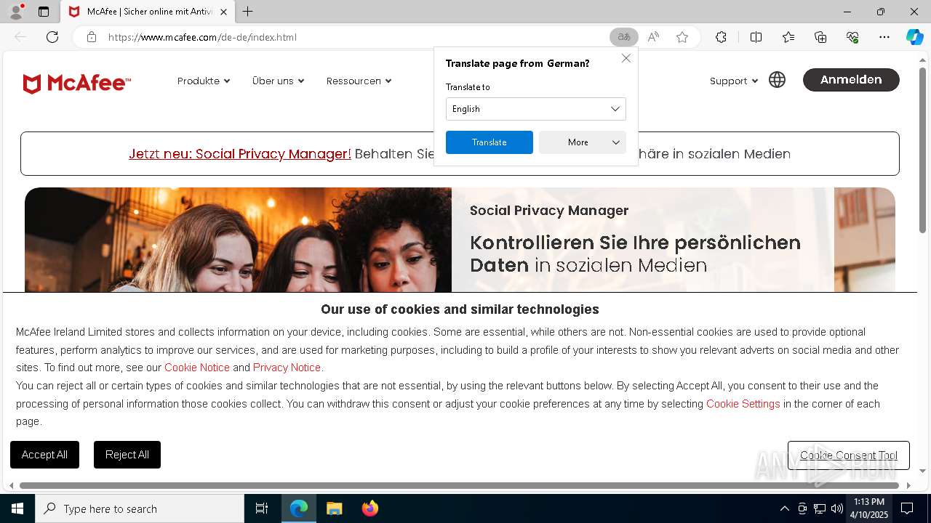Show hidden system tray icons

tap(784, 508)
